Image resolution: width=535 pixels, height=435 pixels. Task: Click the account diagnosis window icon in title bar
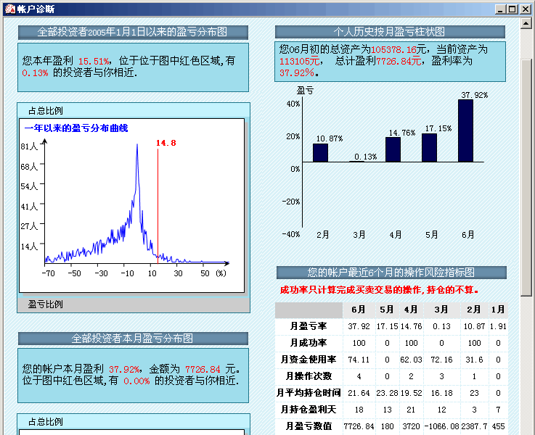click(8, 9)
